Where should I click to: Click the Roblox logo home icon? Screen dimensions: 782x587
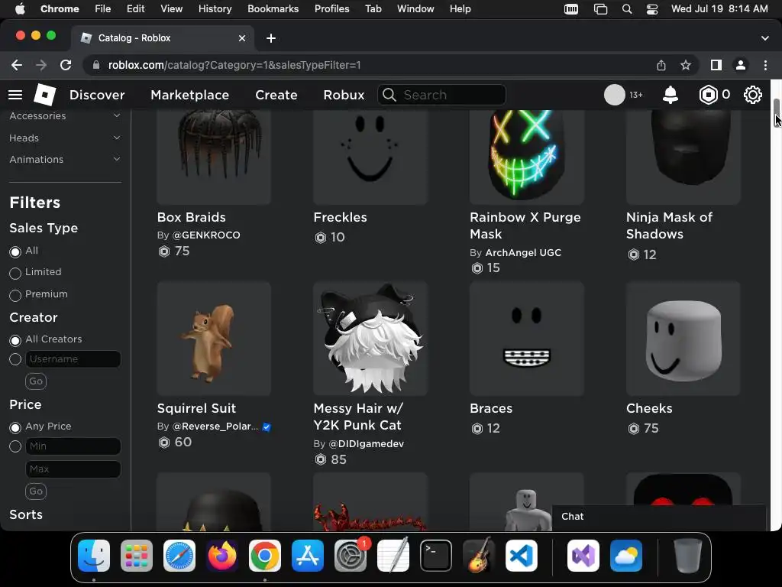[44, 94]
